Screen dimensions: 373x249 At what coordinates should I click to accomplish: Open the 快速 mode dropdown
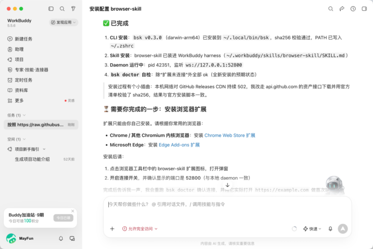312,229
